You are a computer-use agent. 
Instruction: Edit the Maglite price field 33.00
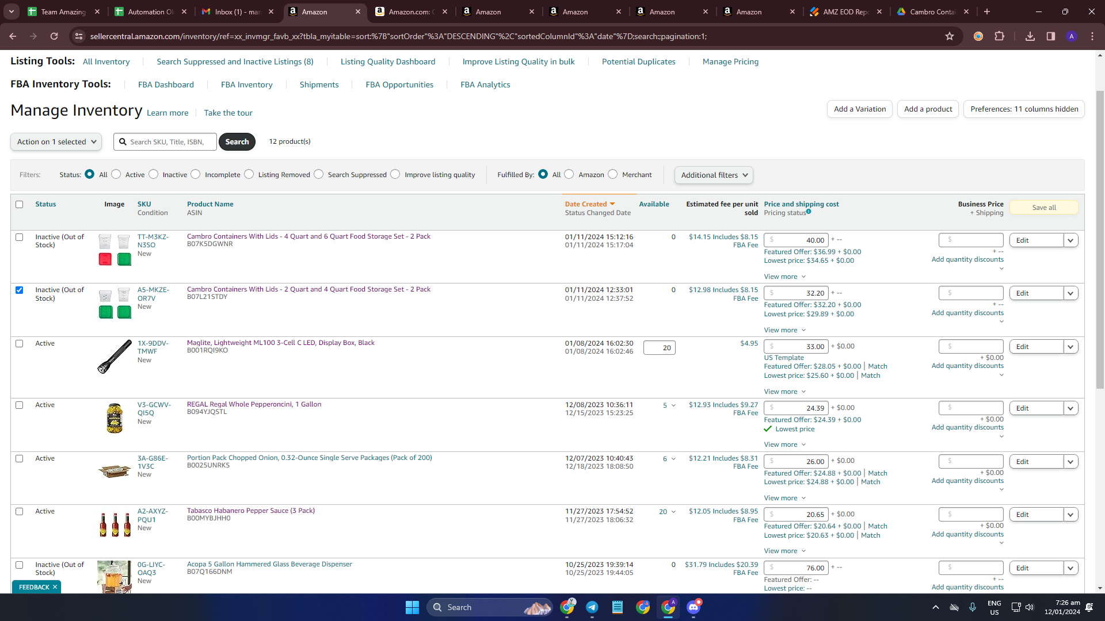click(796, 347)
